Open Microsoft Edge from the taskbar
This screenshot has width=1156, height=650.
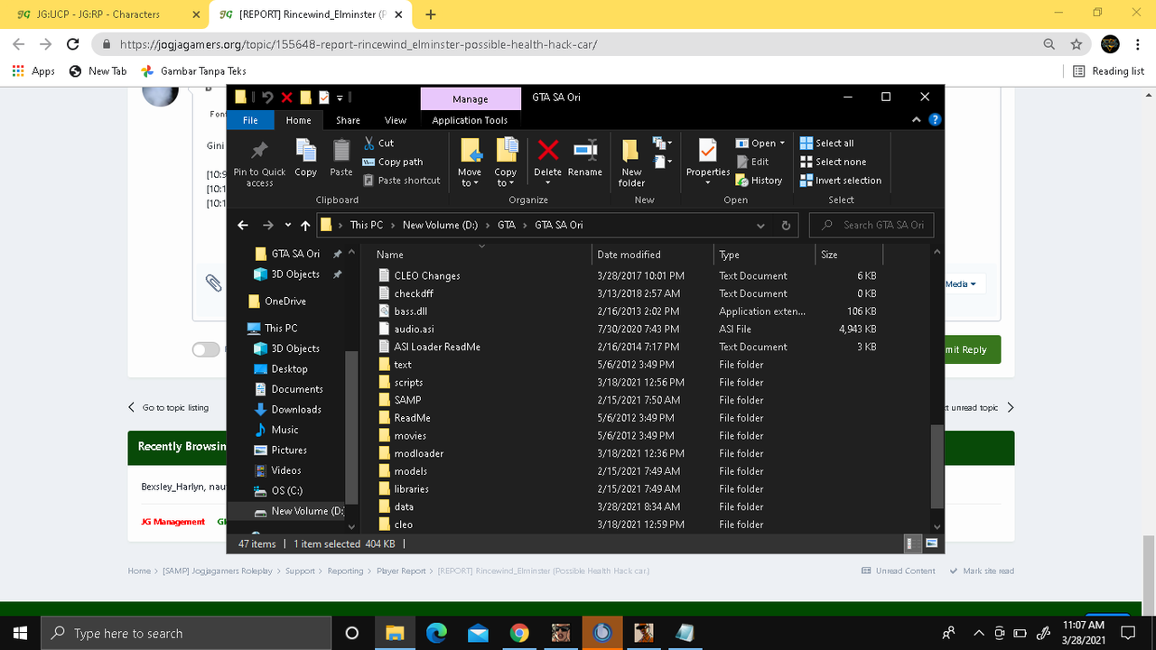point(436,633)
